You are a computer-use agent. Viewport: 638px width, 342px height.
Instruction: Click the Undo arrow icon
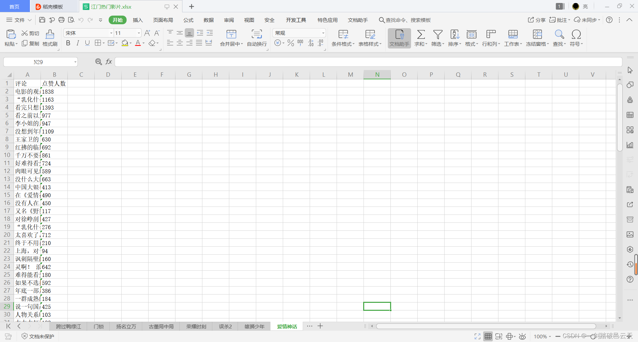[x=81, y=20]
